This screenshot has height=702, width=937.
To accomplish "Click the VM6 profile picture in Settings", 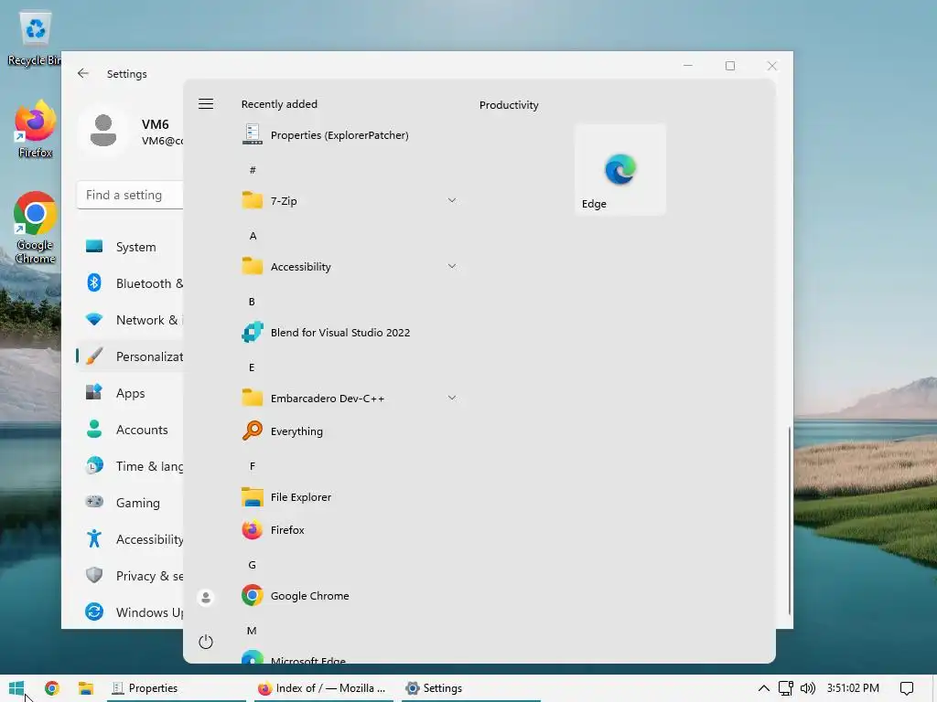I will point(103,131).
